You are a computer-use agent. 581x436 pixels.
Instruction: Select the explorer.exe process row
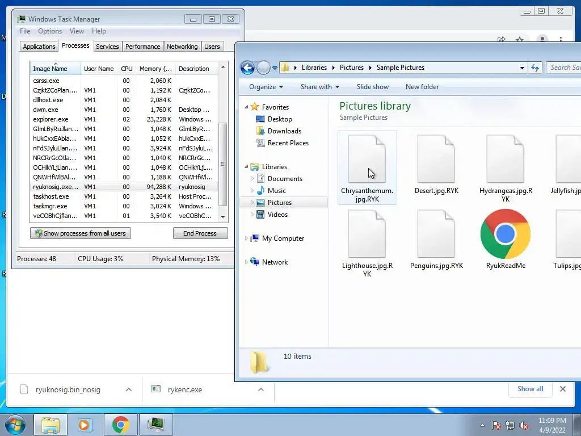(x=124, y=119)
